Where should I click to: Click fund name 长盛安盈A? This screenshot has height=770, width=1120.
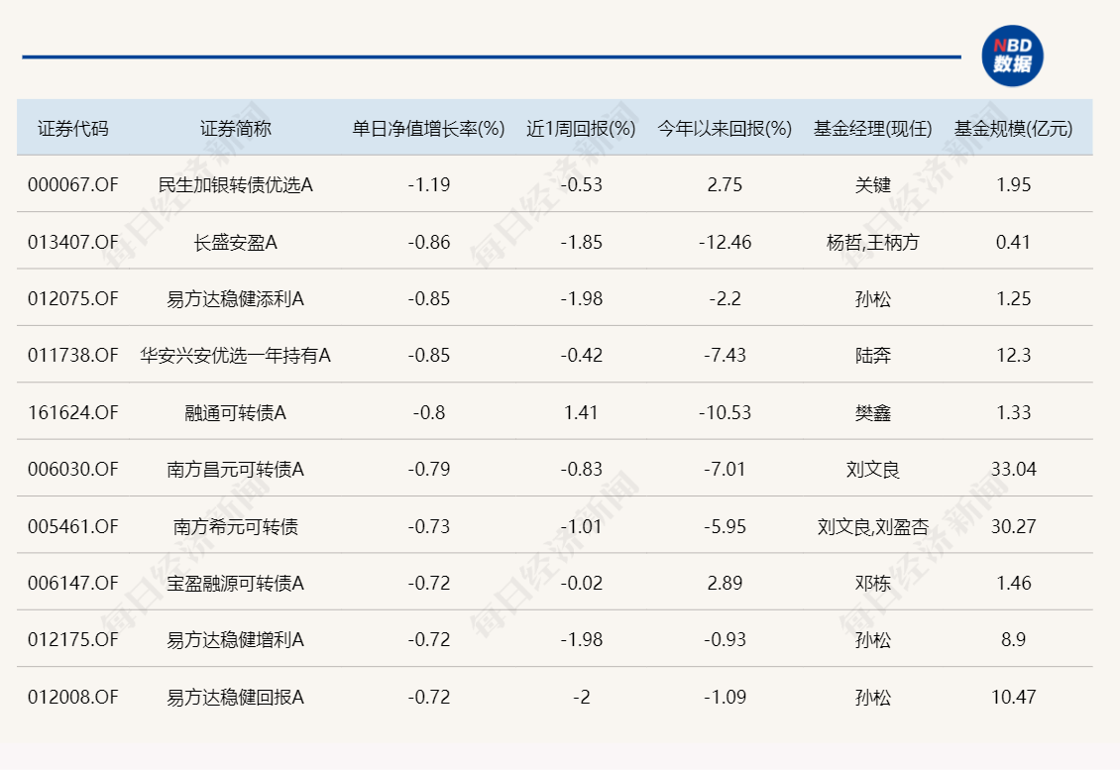coord(235,242)
